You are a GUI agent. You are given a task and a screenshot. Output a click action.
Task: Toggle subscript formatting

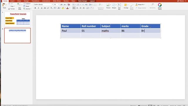pos(51,8)
